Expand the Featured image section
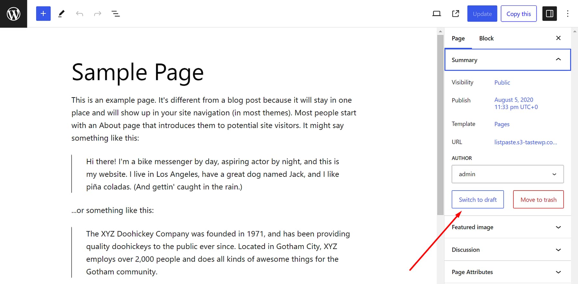This screenshot has width=578, height=284. pos(507,227)
